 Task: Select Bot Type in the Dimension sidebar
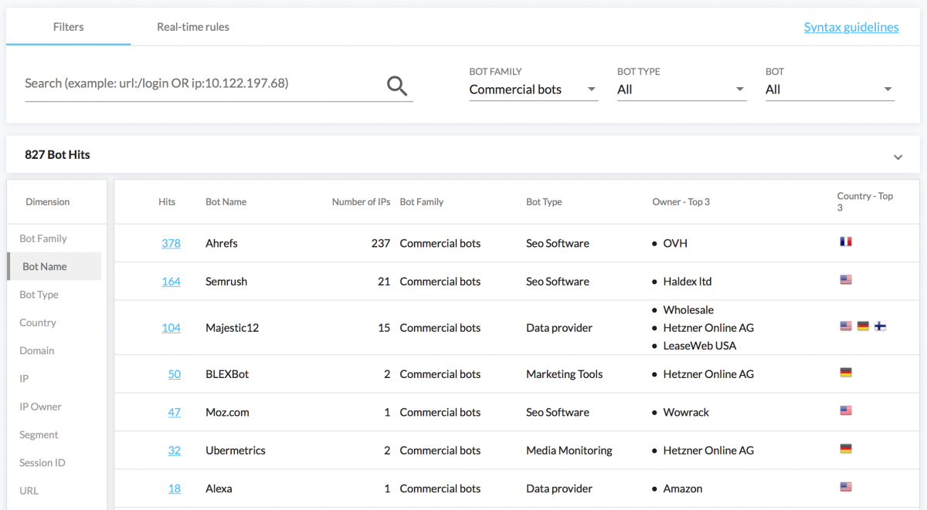point(39,294)
